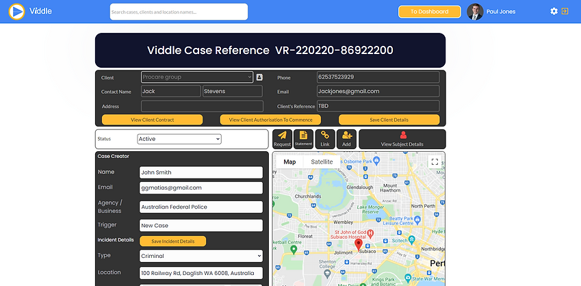Click the Viddle brand name text
The image size is (581, 286).
coord(40,11)
